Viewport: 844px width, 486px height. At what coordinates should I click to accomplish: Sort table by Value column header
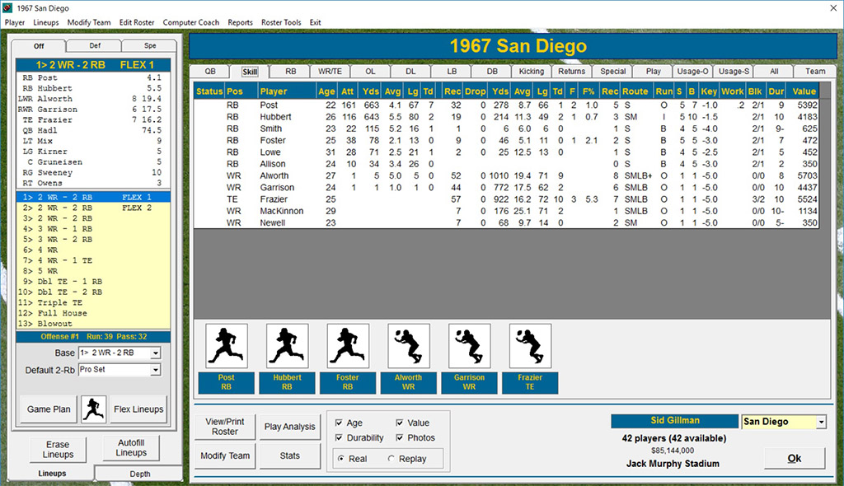point(804,91)
